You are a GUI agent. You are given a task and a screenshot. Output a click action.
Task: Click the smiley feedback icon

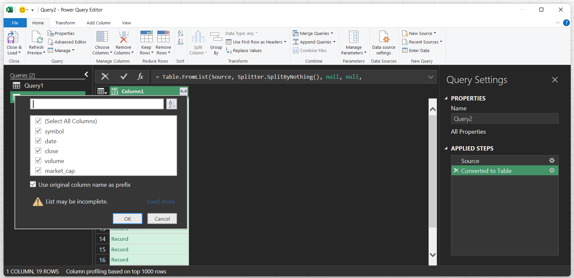(22, 10)
